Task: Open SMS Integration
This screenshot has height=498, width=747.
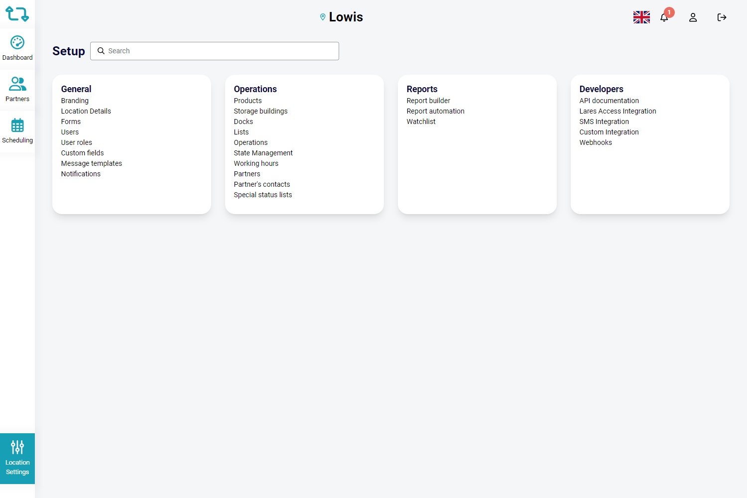Action: 604,122
